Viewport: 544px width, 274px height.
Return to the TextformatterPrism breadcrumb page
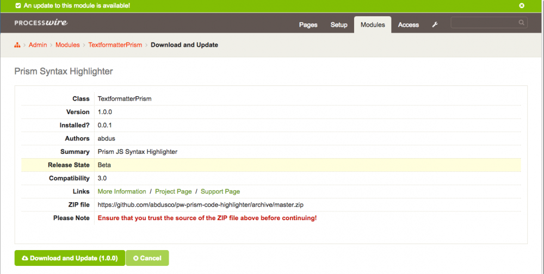(x=115, y=45)
